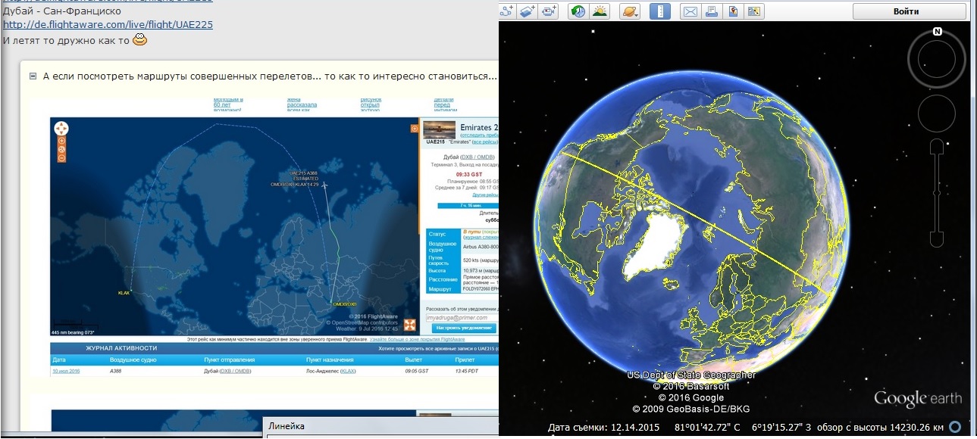The image size is (977, 439).
Task: Click the KLAX airport label on the map
Action: [x=124, y=292]
